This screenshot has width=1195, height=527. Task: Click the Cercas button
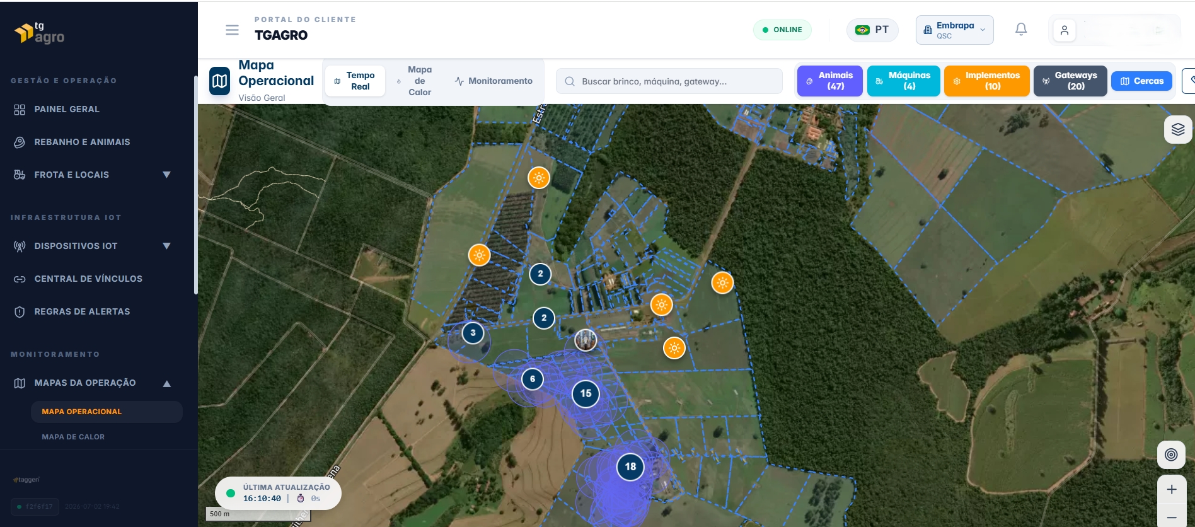[x=1141, y=81]
